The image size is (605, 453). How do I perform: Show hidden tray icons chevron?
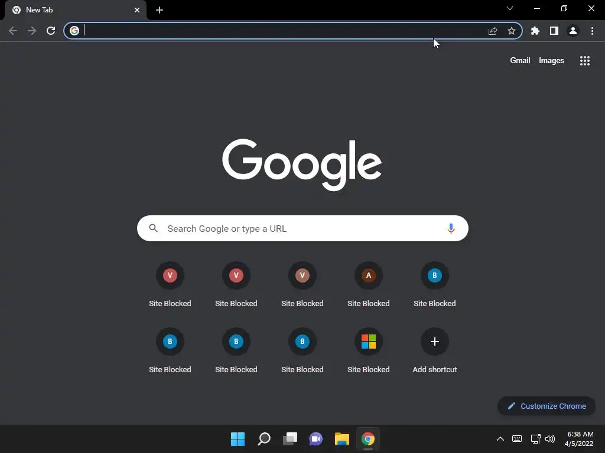(500, 439)
